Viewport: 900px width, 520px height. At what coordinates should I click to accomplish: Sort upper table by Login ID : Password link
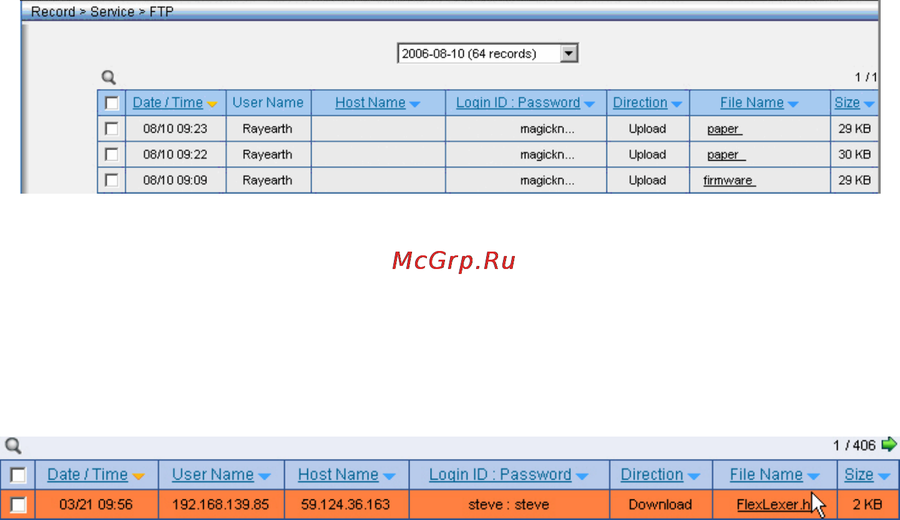tap(518, 103)
